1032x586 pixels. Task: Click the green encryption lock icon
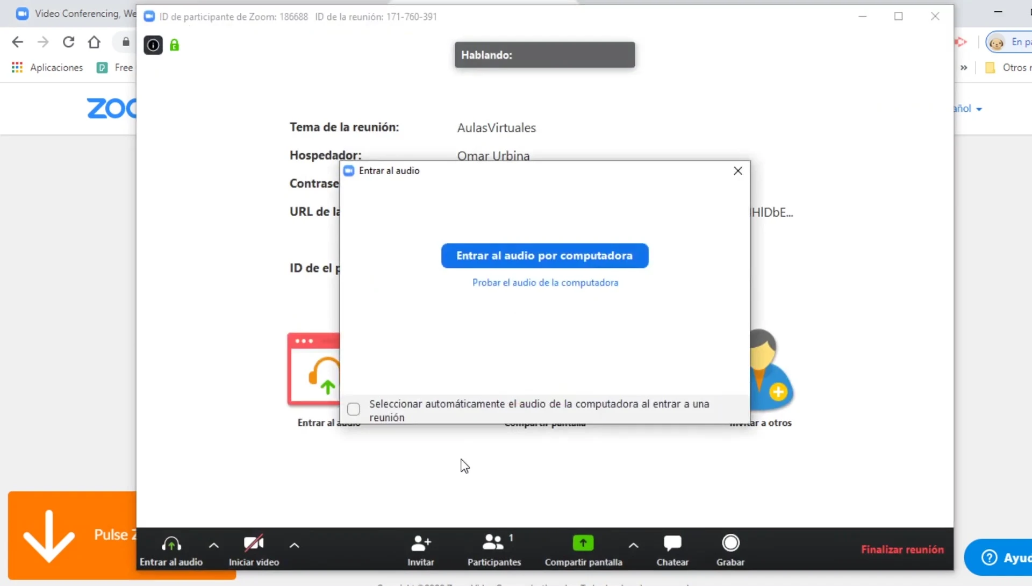tap(174, 45)
